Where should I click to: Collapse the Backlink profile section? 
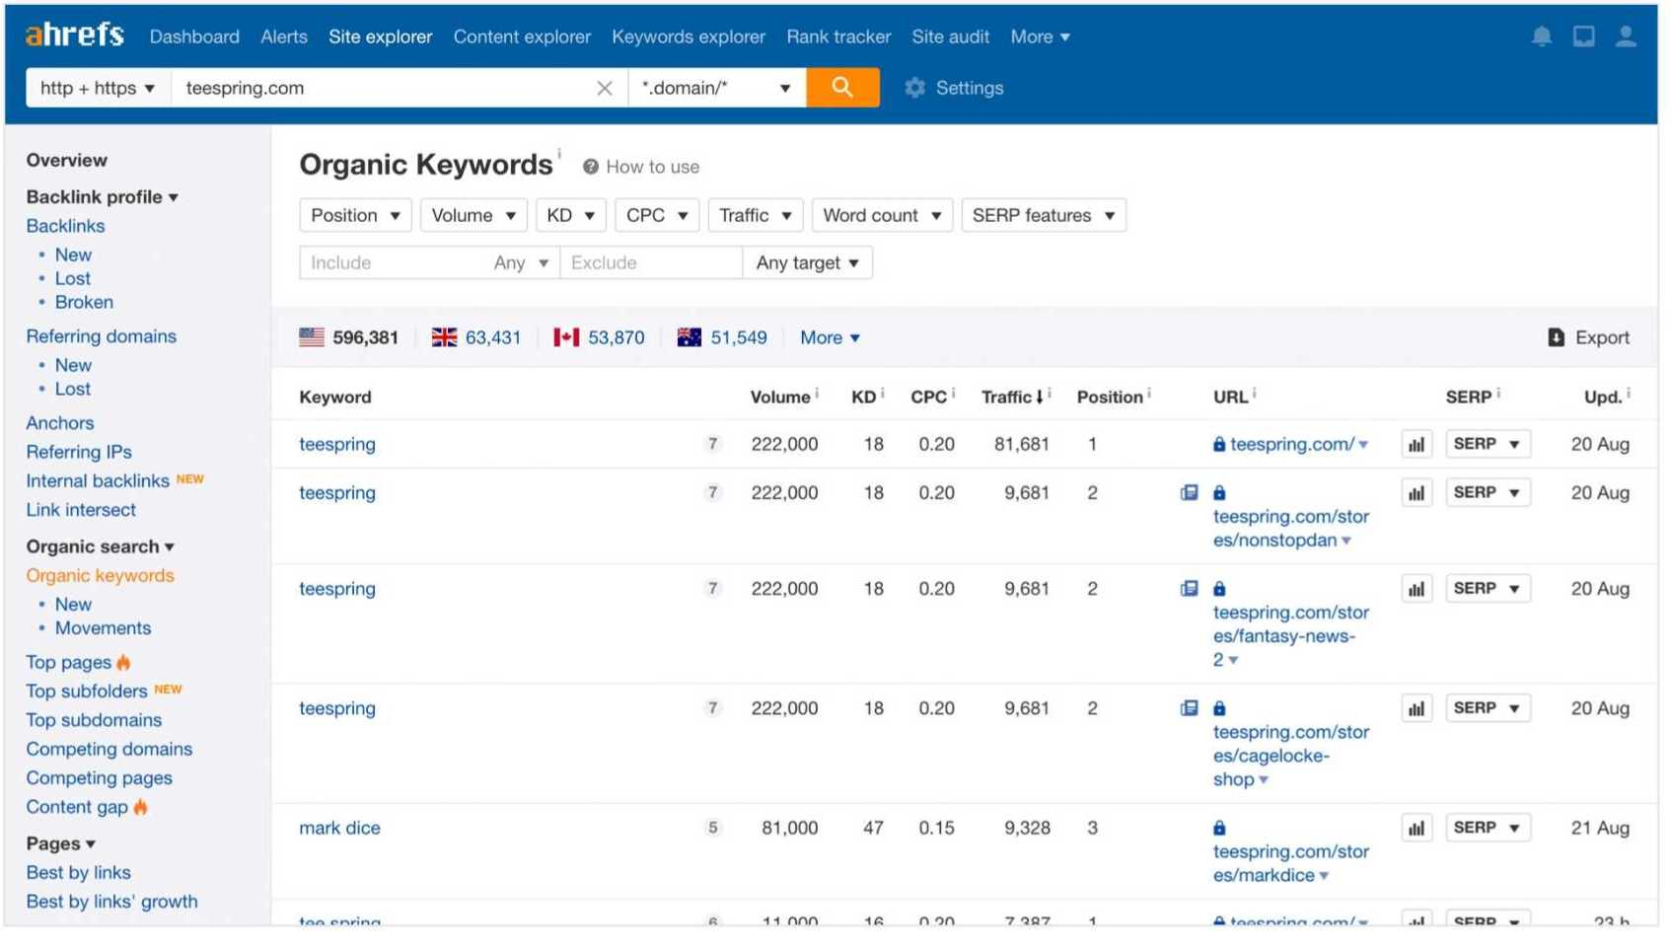[x=103, y=197]
